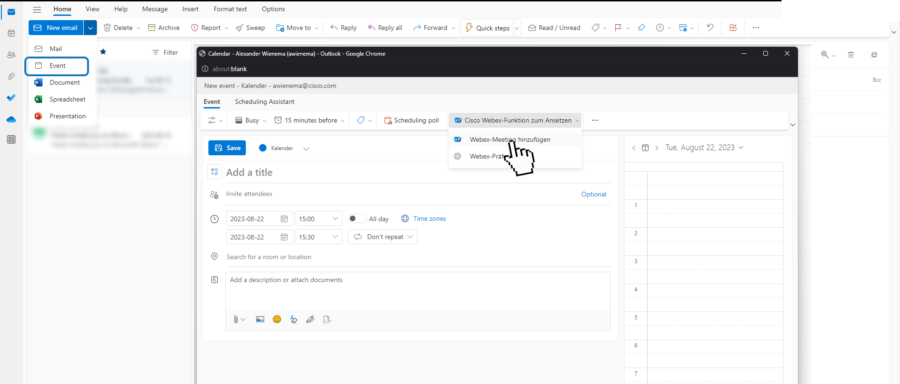Expand the New email dropdown arrow

coord(90,28)
